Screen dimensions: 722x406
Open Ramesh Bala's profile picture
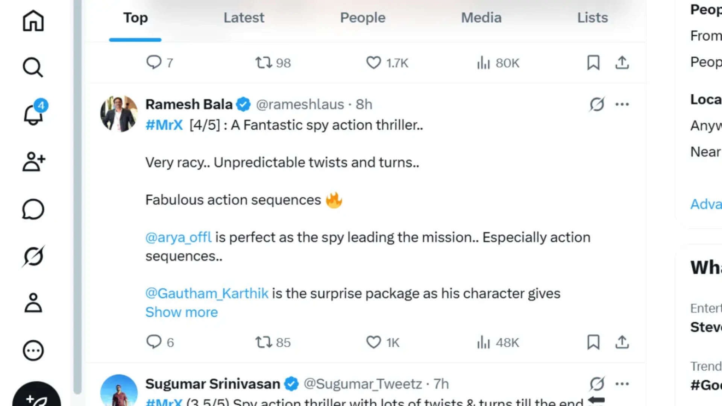tap(119, 114)
